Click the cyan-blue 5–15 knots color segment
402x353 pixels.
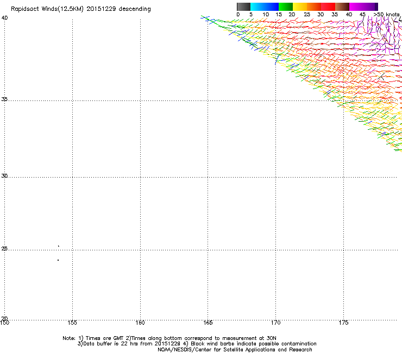265,7
